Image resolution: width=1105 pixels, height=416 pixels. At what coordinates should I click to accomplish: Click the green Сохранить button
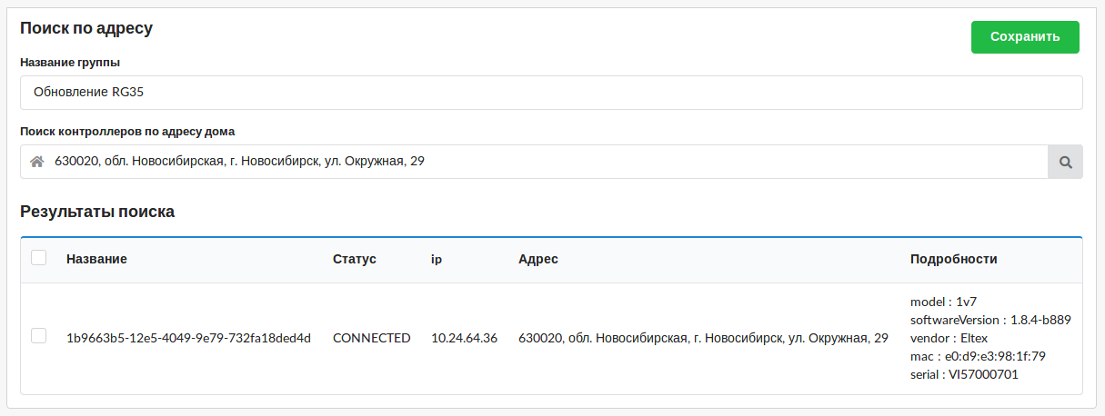[x=1025, y=37]
